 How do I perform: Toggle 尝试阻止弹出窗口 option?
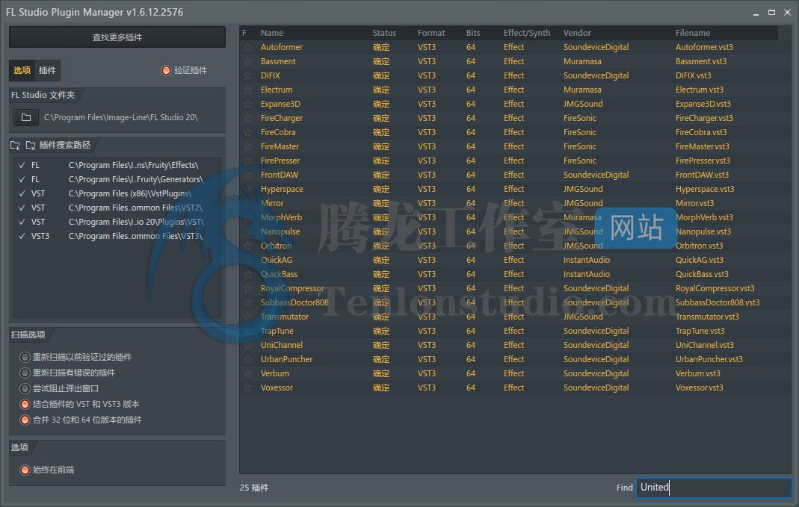pyautogui.click(x=25, y=388)
